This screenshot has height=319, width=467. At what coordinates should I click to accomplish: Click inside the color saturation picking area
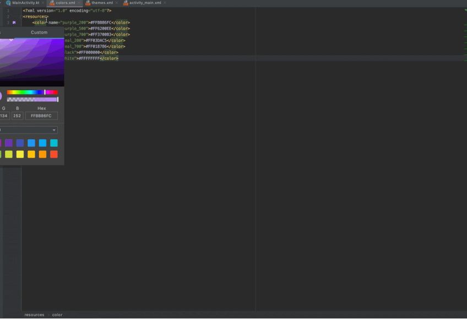(x=30, y=61)
